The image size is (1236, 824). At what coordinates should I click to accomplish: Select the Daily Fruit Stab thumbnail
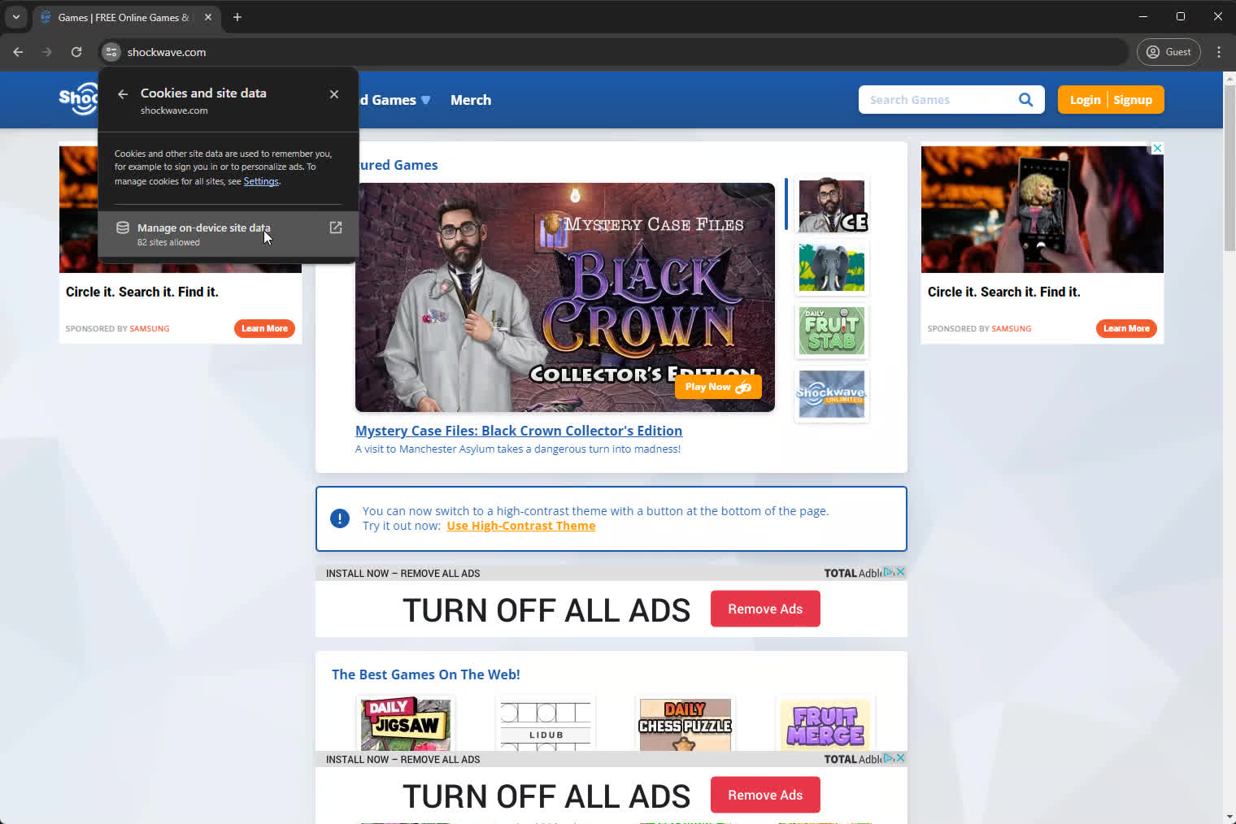click(x=831, y=331)
